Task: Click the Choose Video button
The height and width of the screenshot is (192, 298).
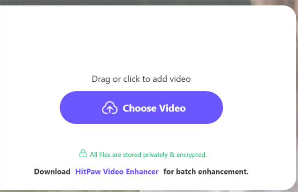Action: coord(141,108)
